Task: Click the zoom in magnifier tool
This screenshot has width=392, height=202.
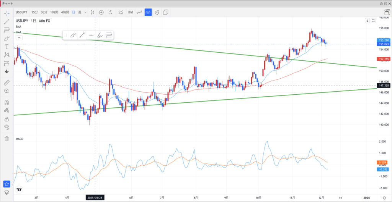Action: pyautogui.click(x=7, y=91)
